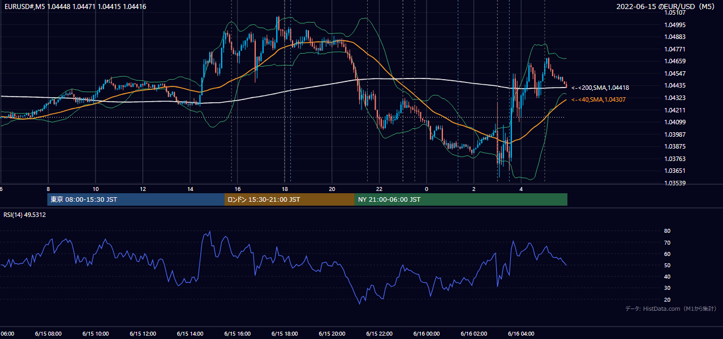Click price axis value 1.04883
Viewport: 723px width, 339px height.
tap(675, 37)
